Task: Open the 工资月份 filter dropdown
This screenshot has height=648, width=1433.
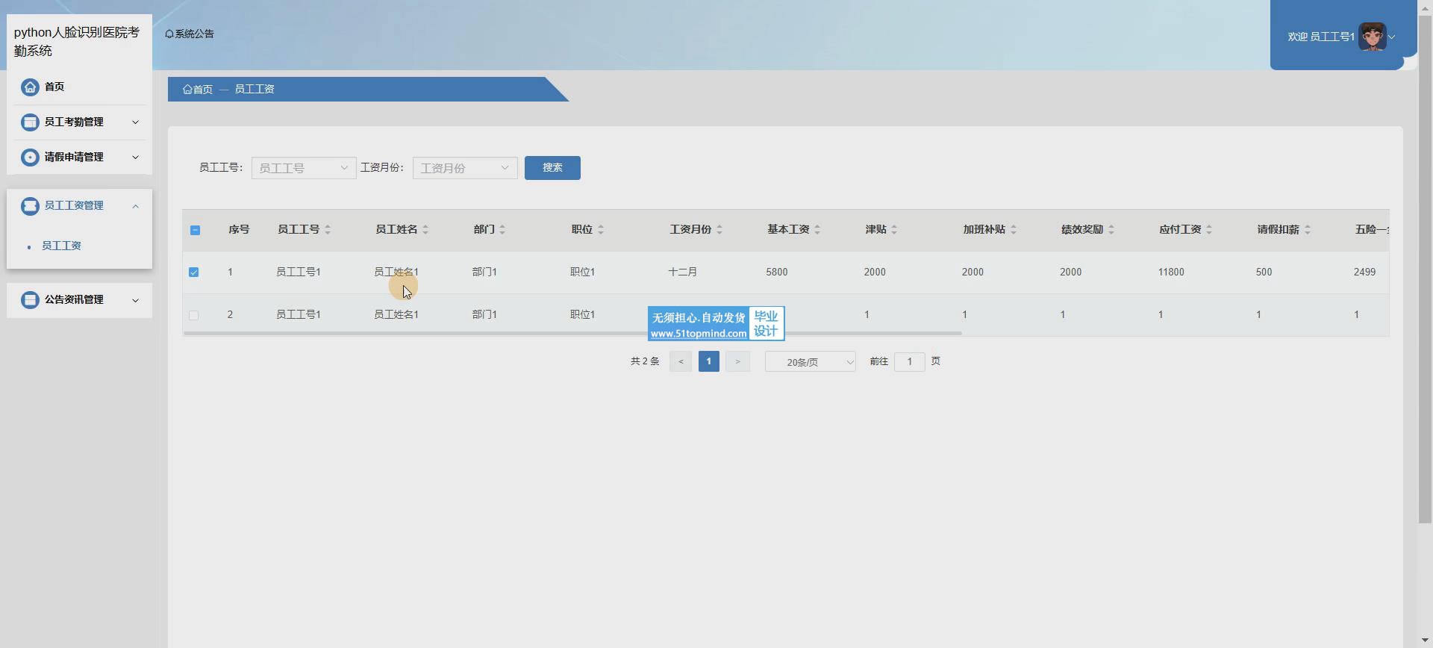Action: pyautogui.click(x=464, y=168)
